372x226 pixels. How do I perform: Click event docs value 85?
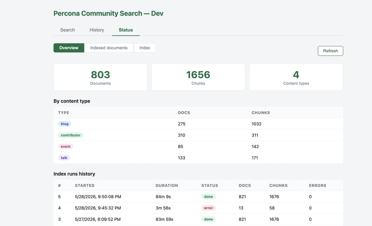180,147
